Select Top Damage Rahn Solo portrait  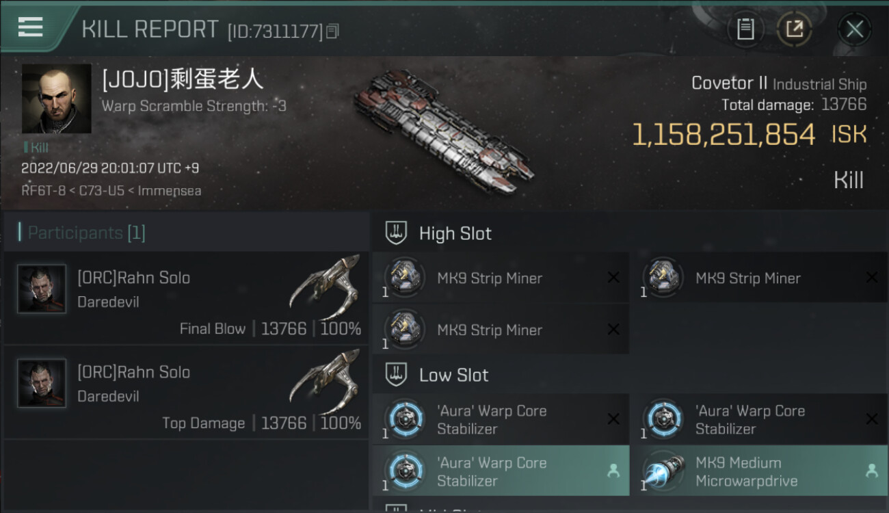[x=42, y=383]
